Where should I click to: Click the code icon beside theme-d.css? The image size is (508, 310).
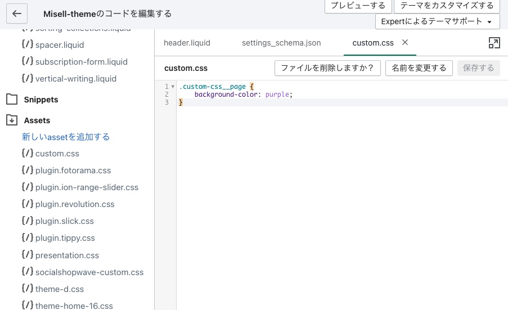click(x=28, y=288)
